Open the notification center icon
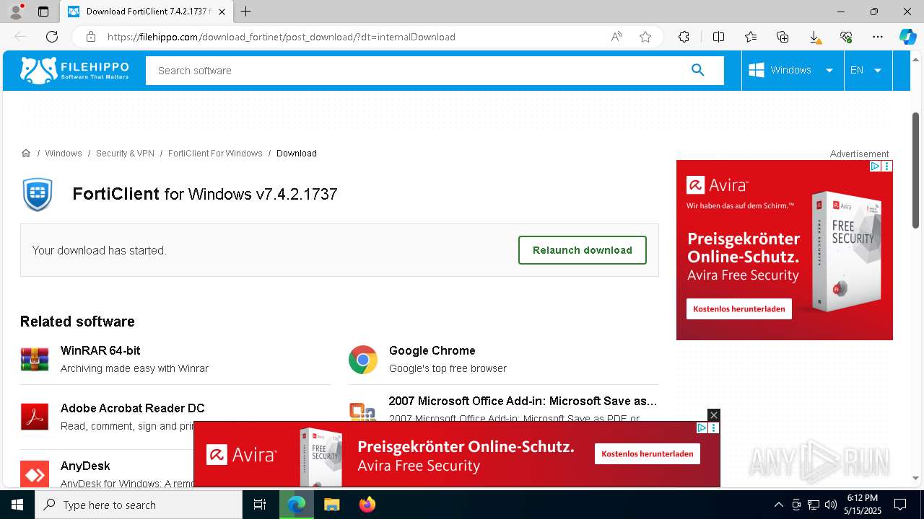The width and height of the screenshot is (924, 519). (900, 505)
